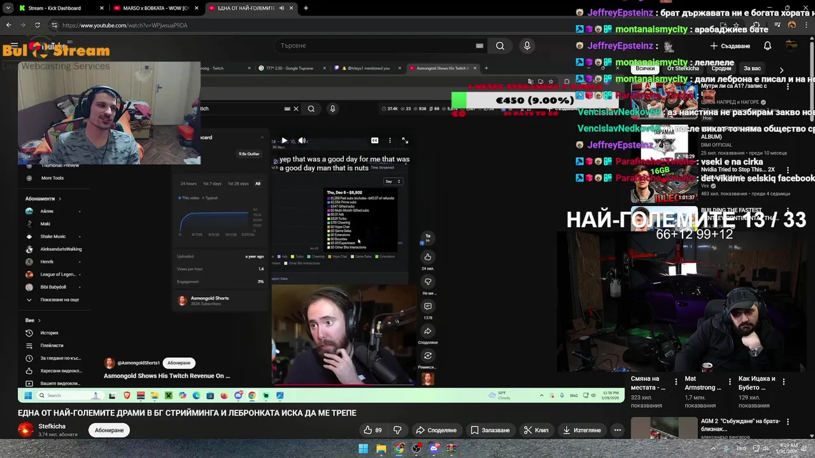Viewport: 815px width, 458px height.
Task: Open the 16GB Nvidia video thumbnail
Action: click(664, 184)
